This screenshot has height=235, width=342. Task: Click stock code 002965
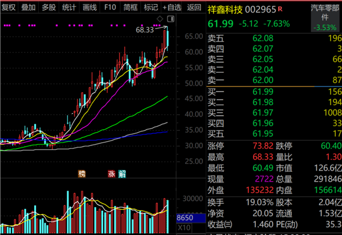click(260, 10)
